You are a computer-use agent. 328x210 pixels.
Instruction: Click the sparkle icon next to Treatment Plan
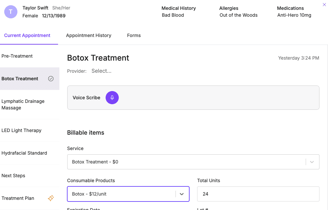click(x=51, y=198)
